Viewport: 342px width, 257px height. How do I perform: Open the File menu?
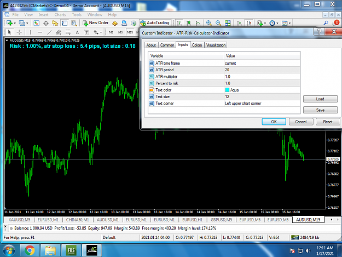15,15
